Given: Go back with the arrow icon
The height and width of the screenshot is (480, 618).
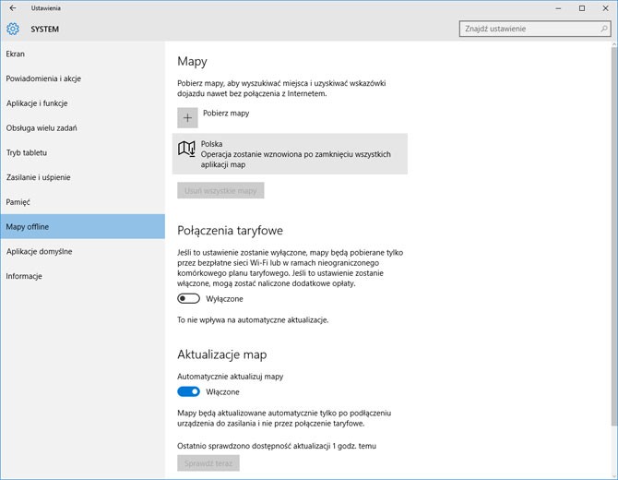Looking at the screenshot, I should coord(13,8).
